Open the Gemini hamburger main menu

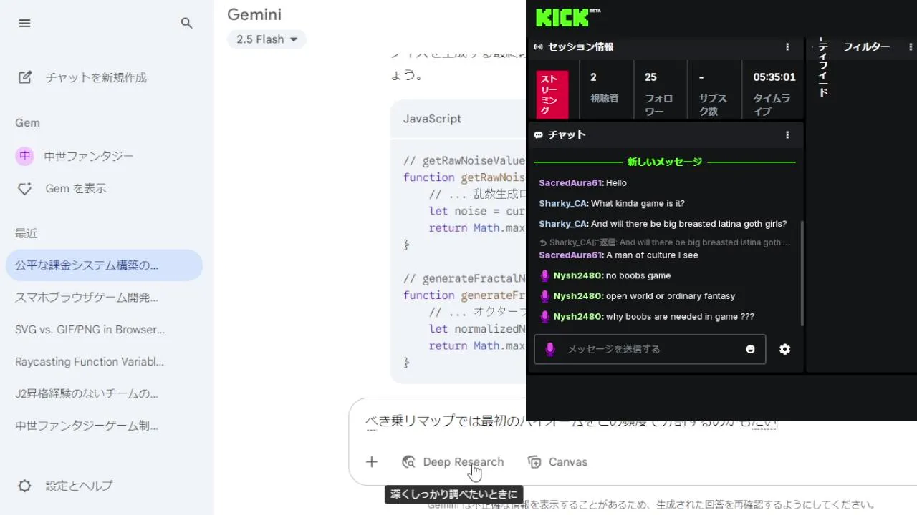click(x=24, y=23)
